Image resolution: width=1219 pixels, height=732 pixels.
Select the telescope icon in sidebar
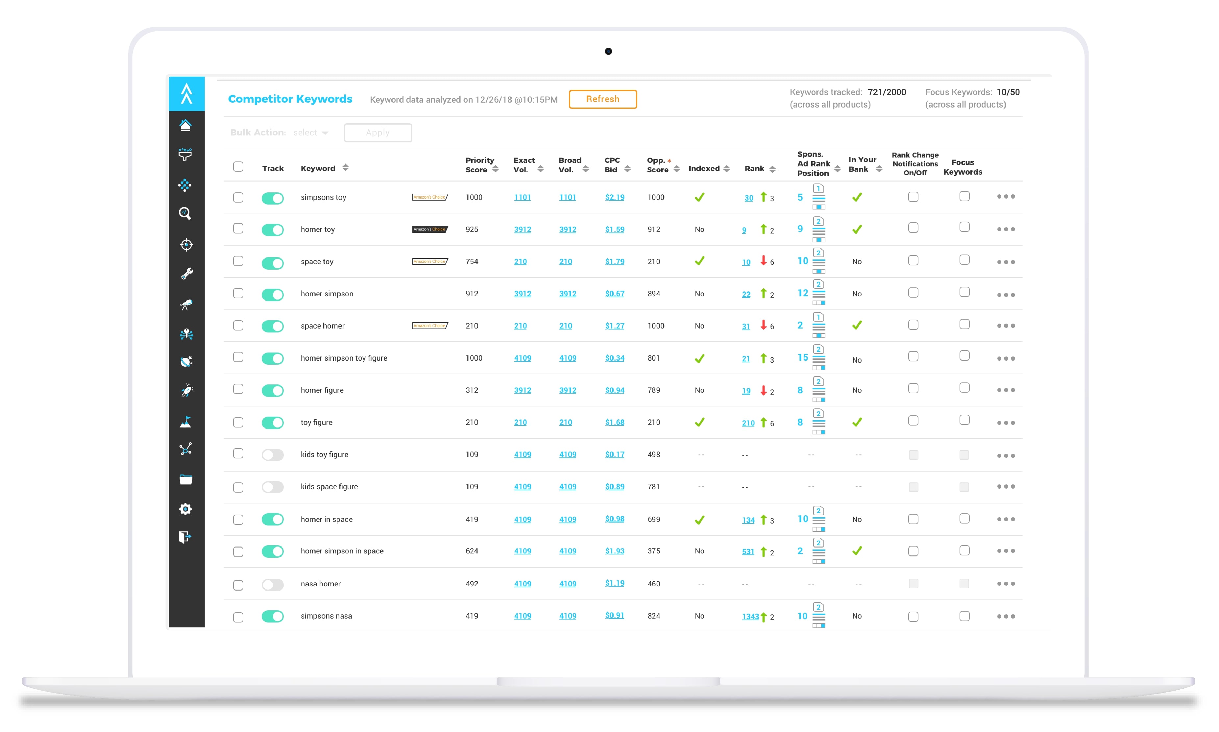186,305
